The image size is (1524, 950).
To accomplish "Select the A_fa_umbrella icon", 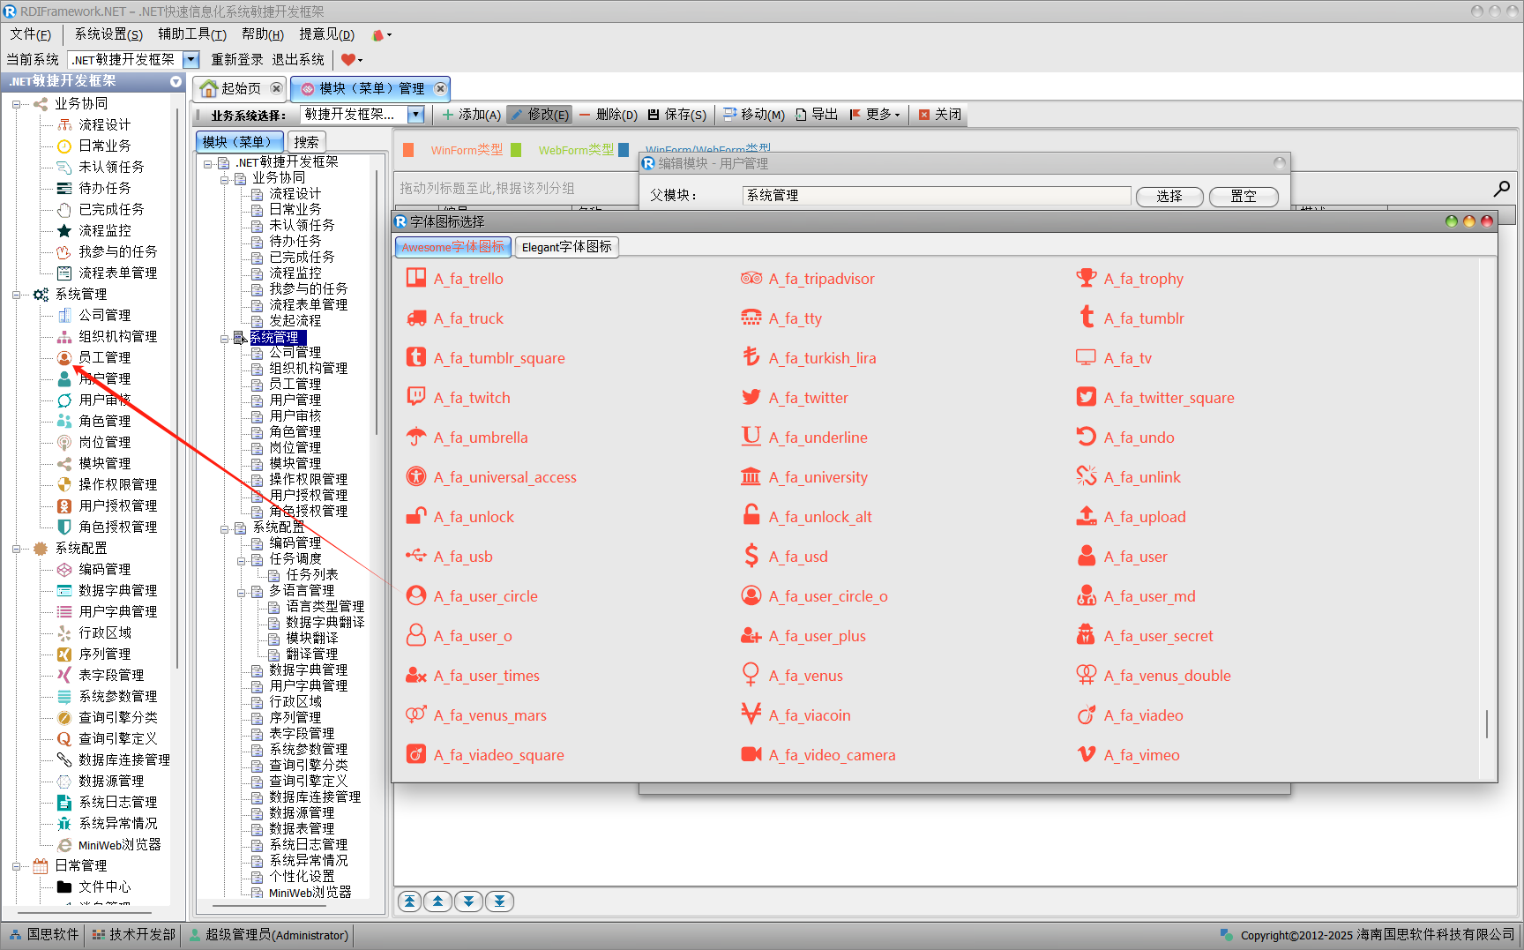I will pyautogui.click(x=481, y=437).
